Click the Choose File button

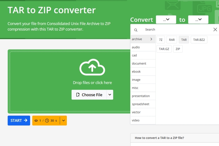pos(89,95)
